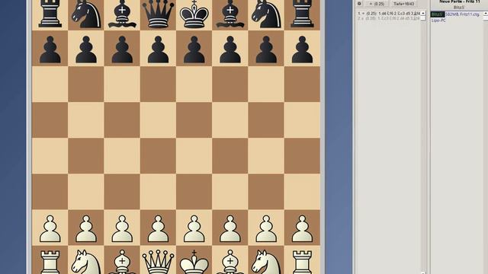
Task: Grab the white pawn on e2
Action: click(194, 229)
